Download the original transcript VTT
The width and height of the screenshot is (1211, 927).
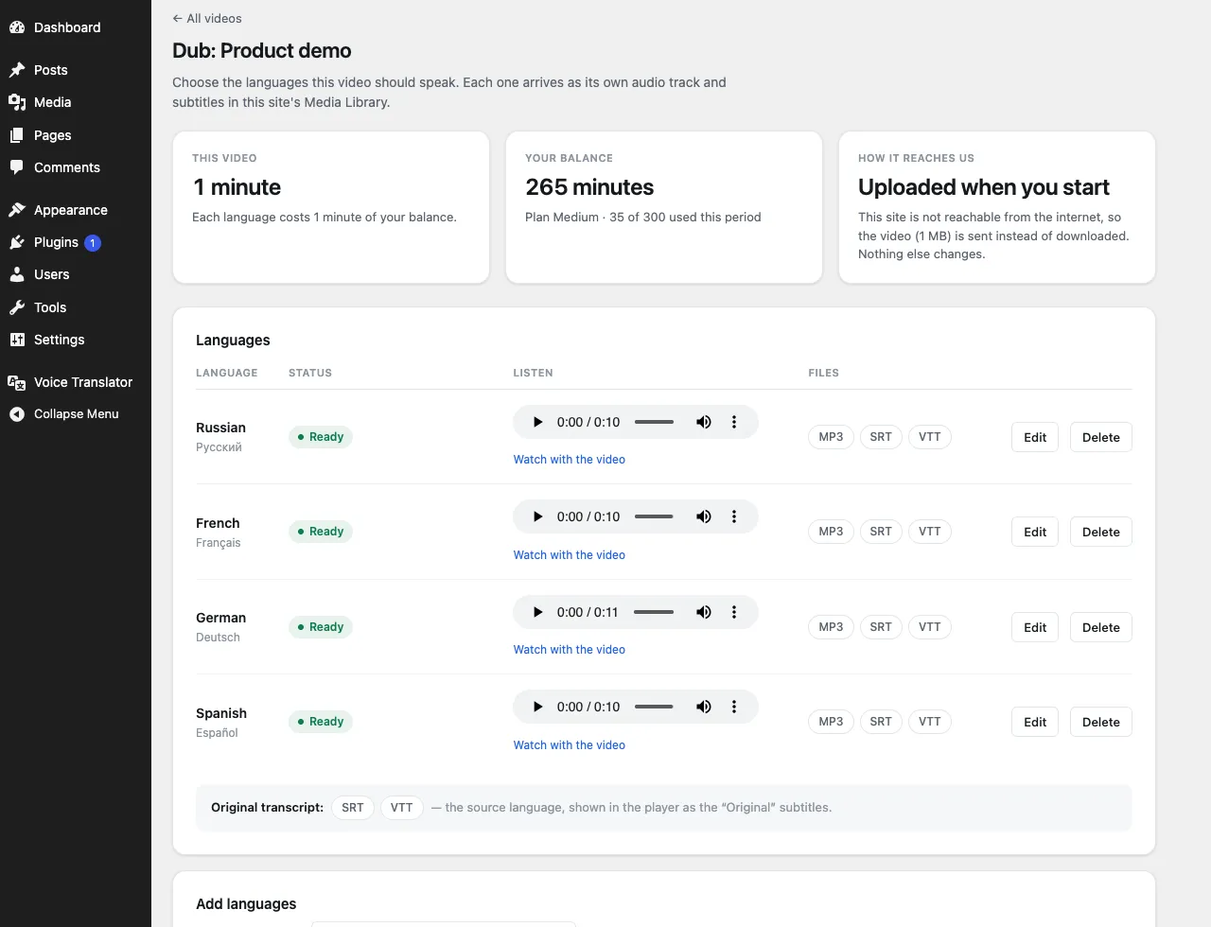click(402, 808)
